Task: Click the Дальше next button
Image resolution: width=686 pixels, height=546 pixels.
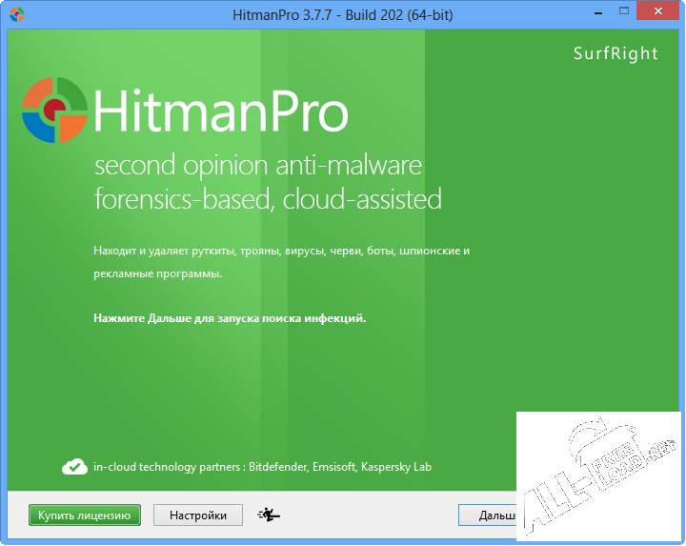Action: tap(487, 516)
